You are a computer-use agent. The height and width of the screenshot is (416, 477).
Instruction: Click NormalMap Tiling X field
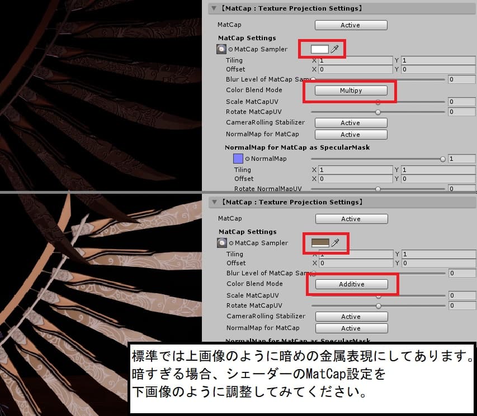(x=355, y=170)
